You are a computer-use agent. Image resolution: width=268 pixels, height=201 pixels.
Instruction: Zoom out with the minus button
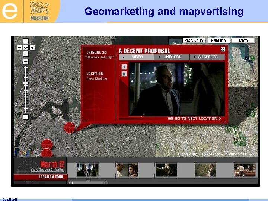tap(26, 117)
